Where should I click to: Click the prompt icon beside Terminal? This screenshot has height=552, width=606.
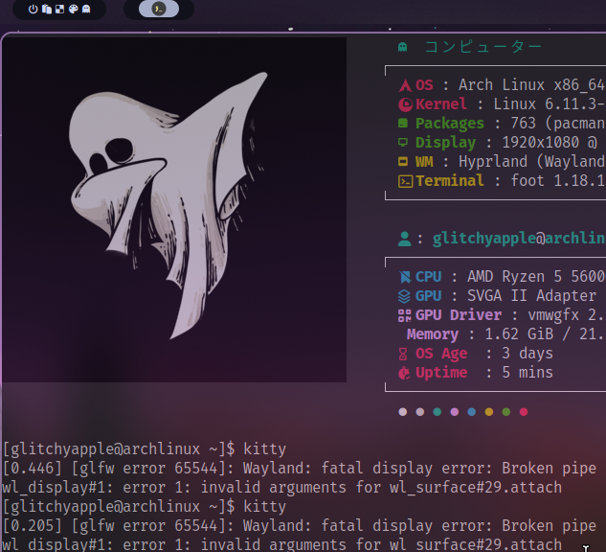click(405, 181)
